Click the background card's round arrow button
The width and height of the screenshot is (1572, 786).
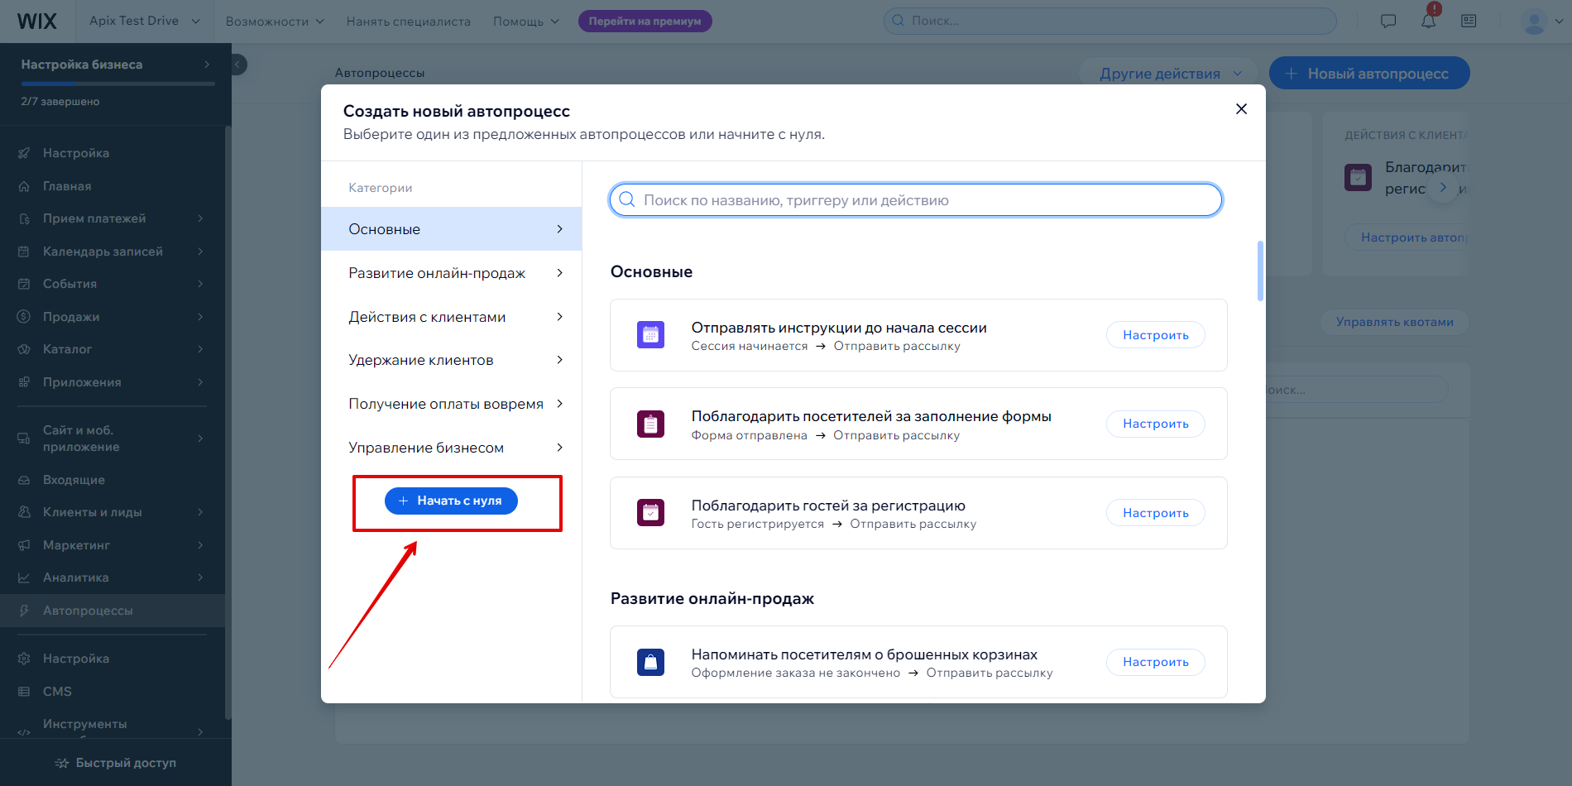(1443, 187)
